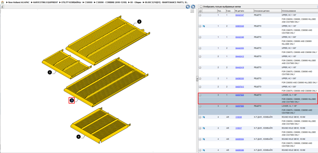Select callout 1 on the diagram
The height and width of the screenshot is (153, 318).
point(50,72)
